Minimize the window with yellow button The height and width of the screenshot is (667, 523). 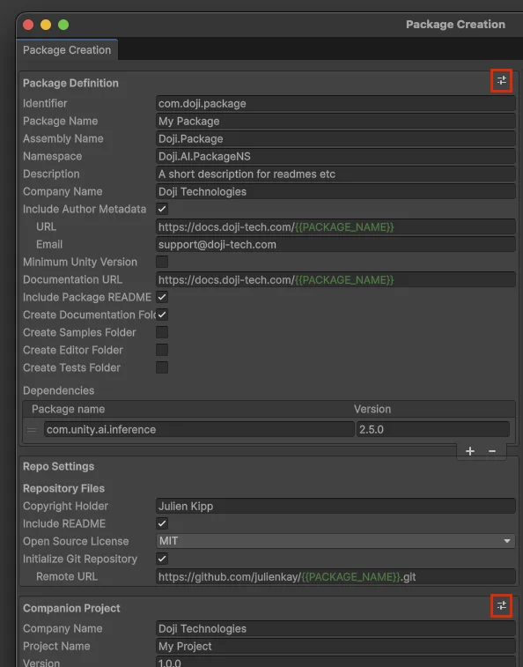point(46,25)
